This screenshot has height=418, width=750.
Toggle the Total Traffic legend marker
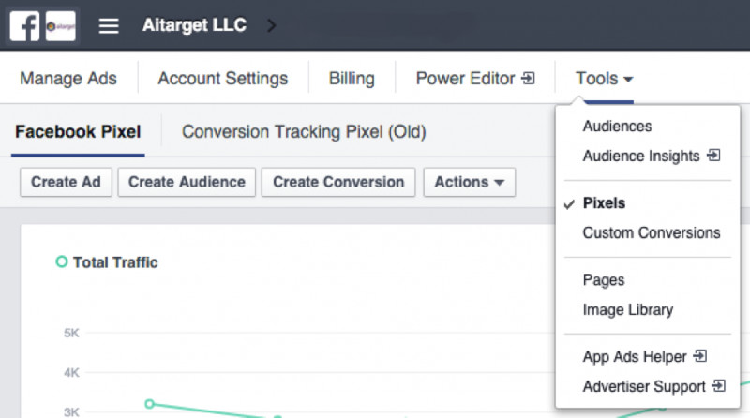pyautogui.click(x=62, y=261)
